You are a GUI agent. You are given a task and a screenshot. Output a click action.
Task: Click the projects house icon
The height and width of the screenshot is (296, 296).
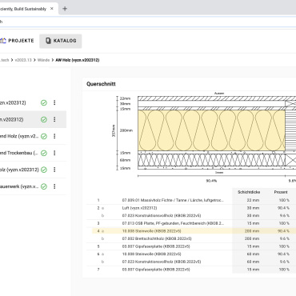[3, 41]
